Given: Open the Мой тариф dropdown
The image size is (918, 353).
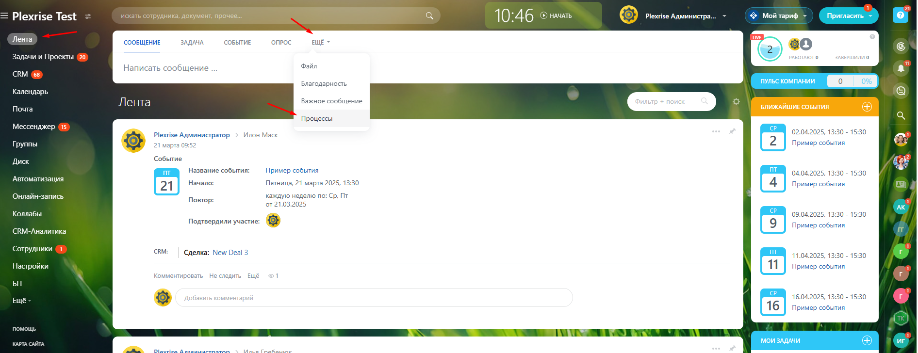Looking at the screenshot, I should [x=779, y=16].
